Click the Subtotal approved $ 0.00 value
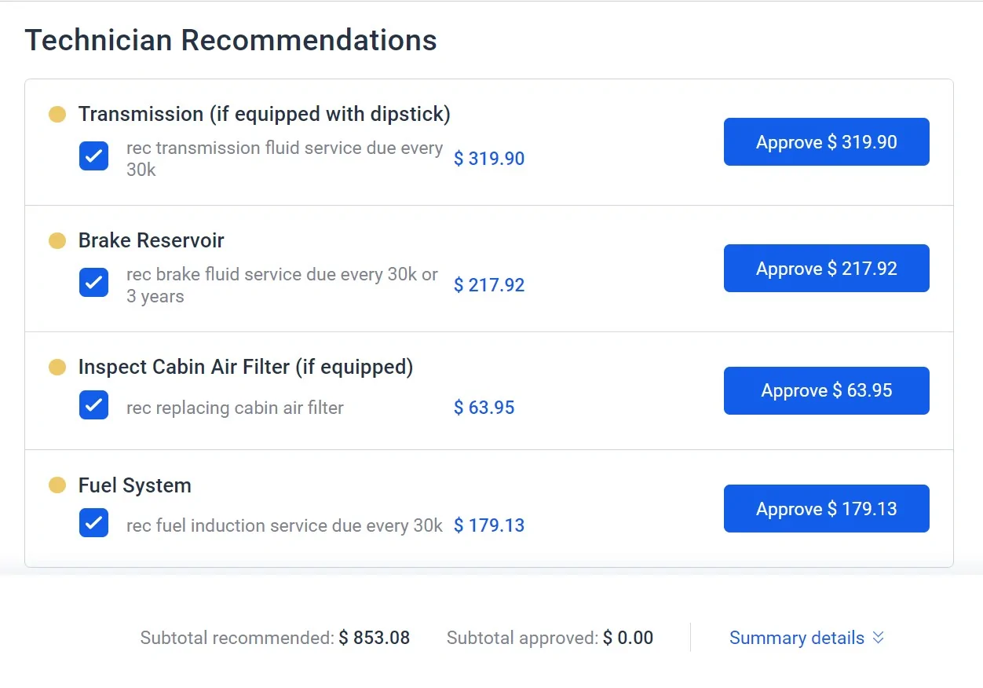This screenshot has height=688, width=983. pyautogui.click(x=628, y=638)
